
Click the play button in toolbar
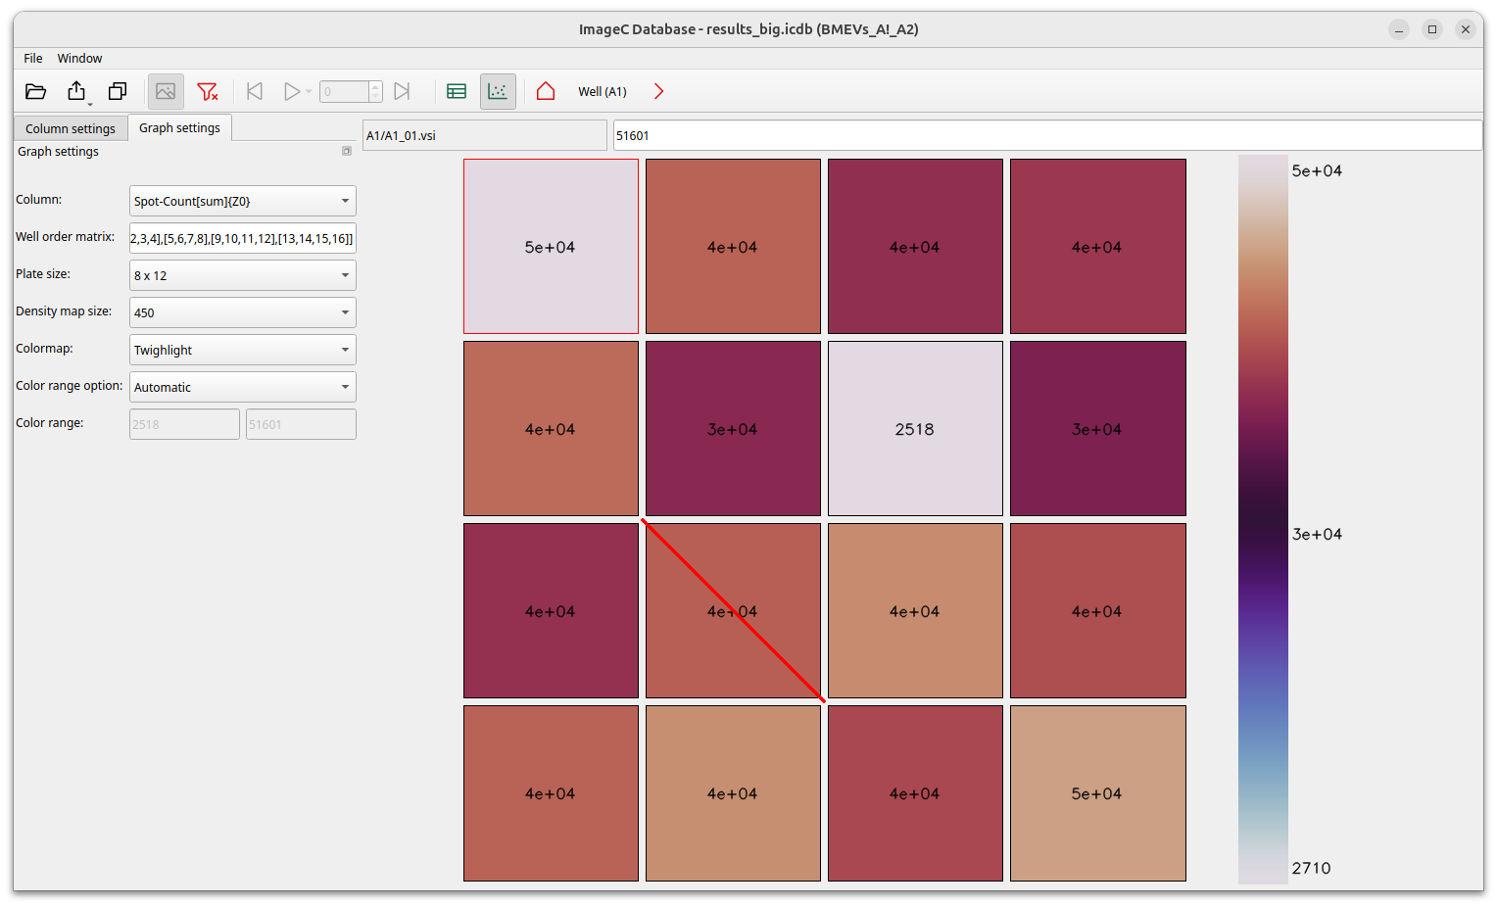tap(292, 91)
